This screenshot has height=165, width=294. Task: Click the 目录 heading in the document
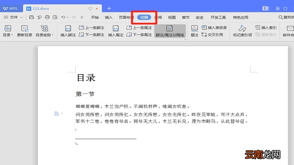(86, 78)
